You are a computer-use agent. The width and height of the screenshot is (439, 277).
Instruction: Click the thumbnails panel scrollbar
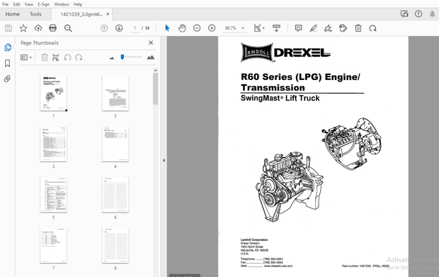155,89
